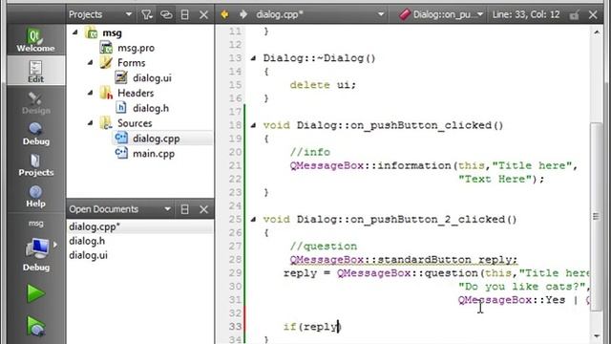The image size is (611, 344).
Task: Toggle the editor file lock icon
Action: click(574, 15)
